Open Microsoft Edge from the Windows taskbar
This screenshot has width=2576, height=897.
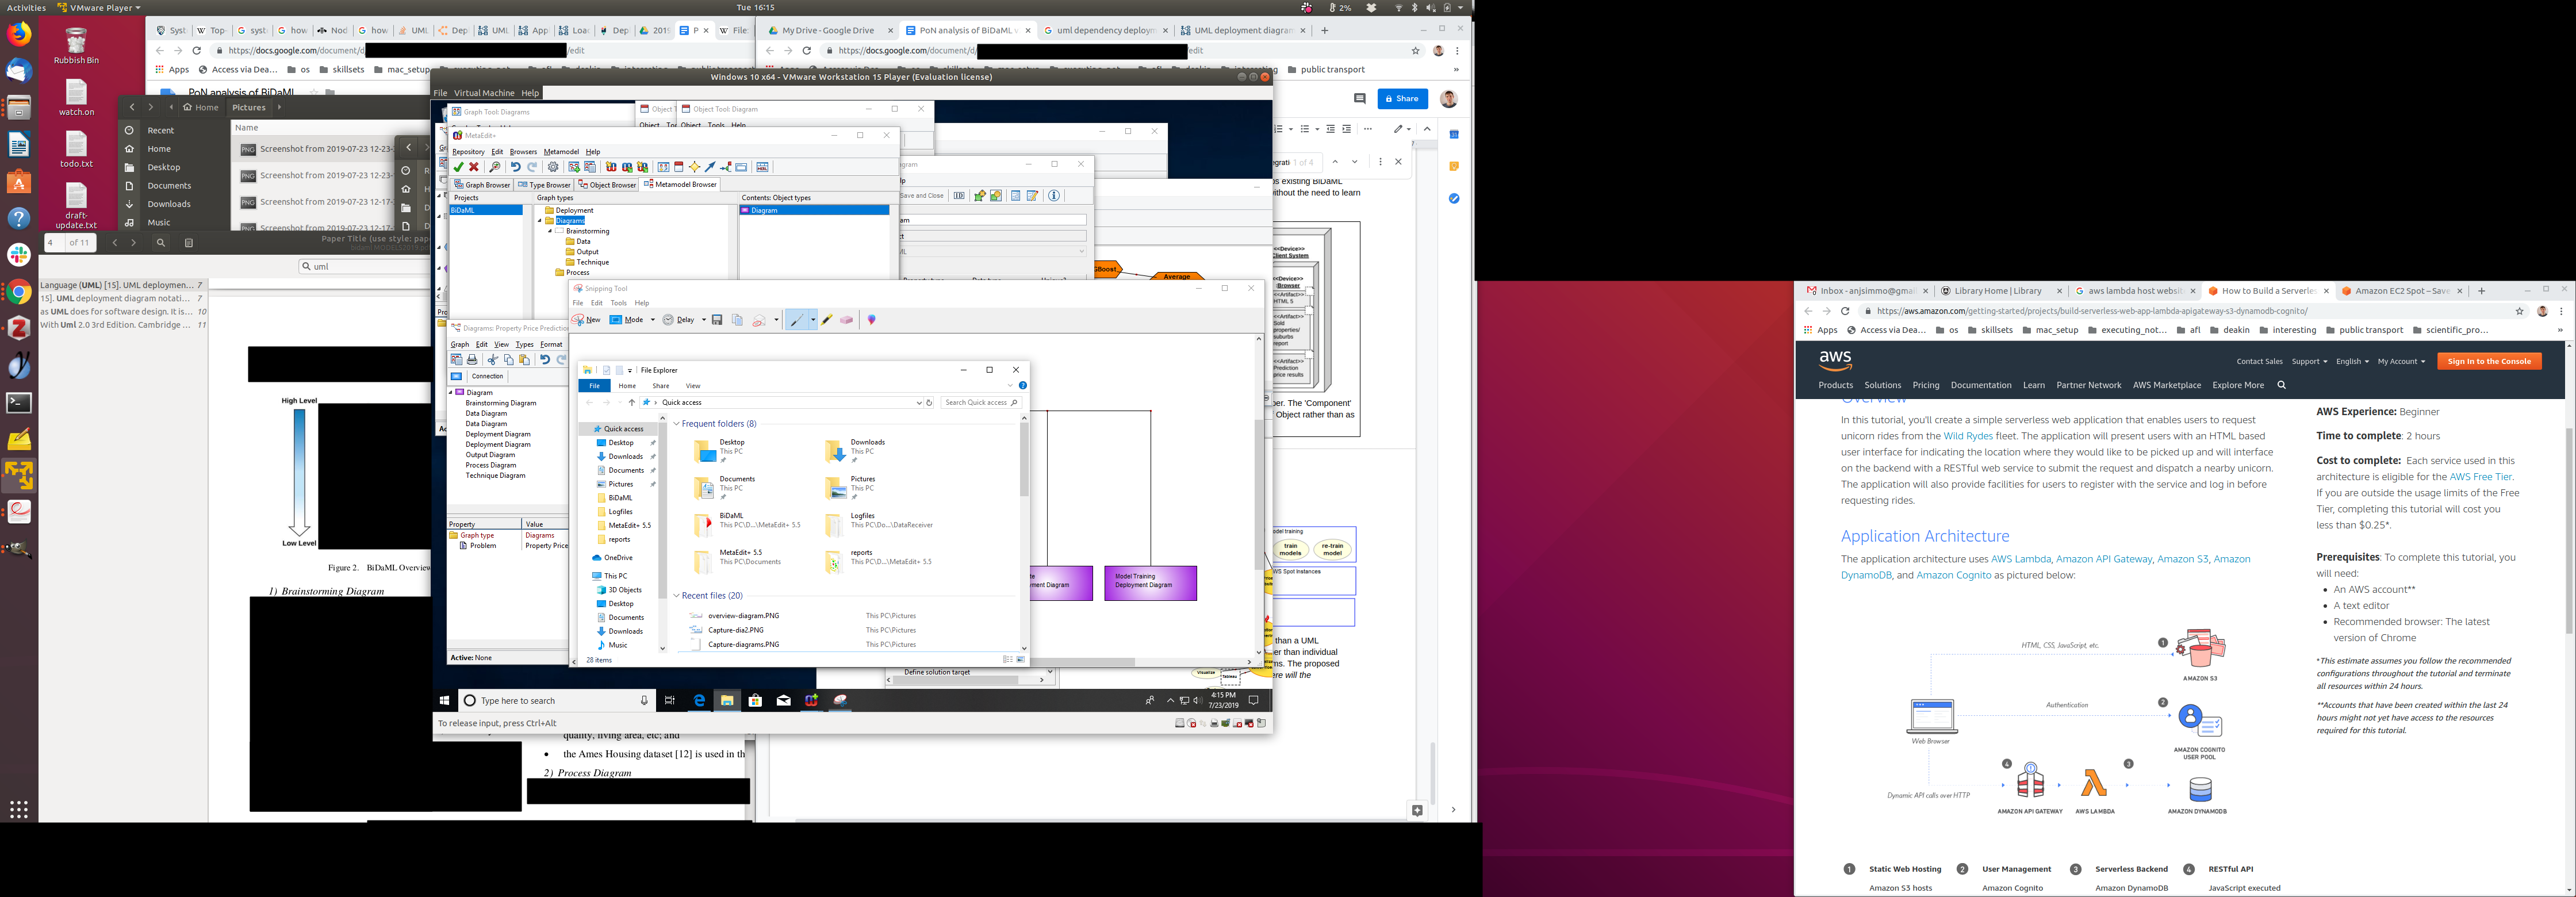[x=699, y=701]
